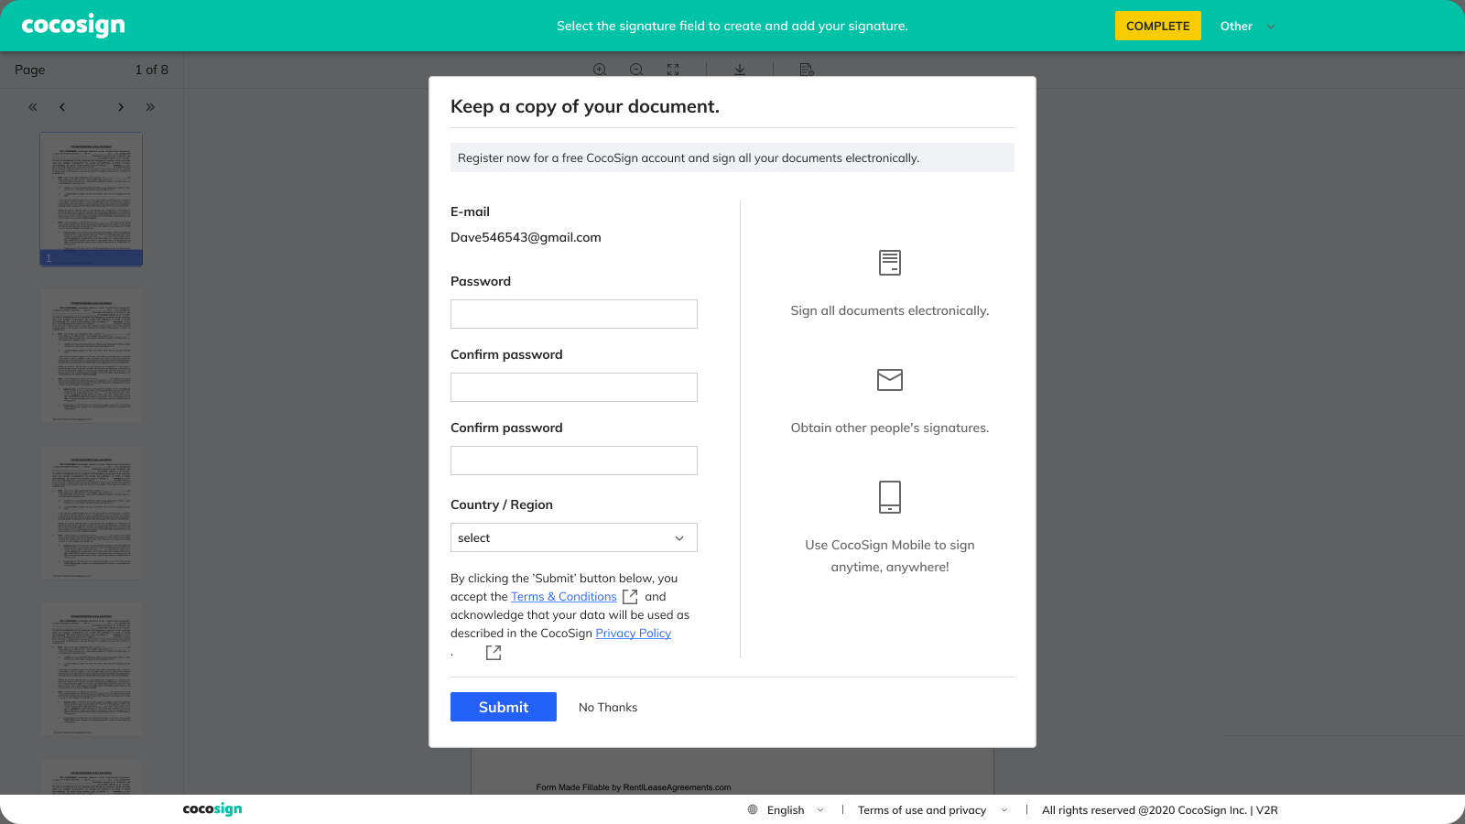Click the yellow COMPLETE button

click(1157, 26)
